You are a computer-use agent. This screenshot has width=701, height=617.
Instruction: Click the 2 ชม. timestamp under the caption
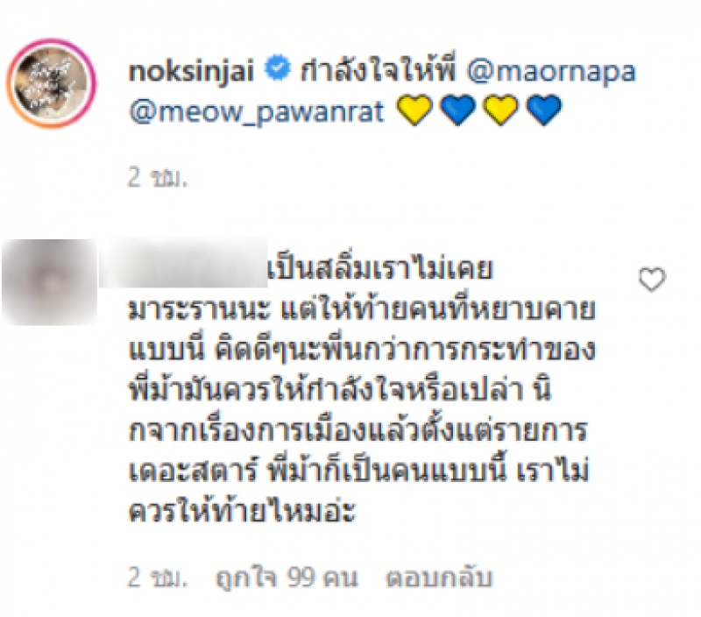pyautogui.click(x=158, y=178)
